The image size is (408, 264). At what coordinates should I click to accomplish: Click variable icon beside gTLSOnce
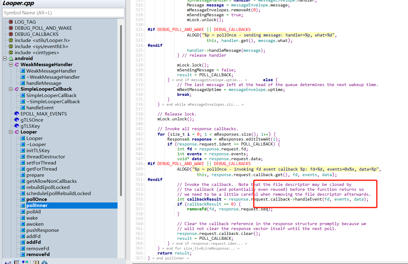[x=17, y=120]
